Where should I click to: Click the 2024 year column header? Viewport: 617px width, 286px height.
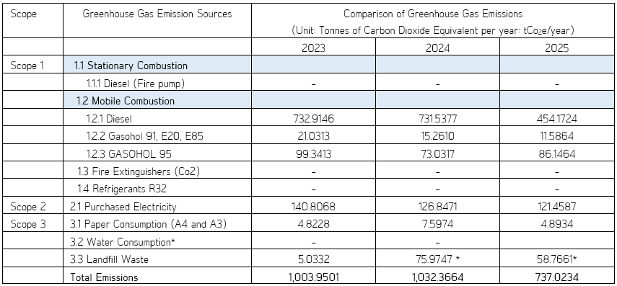pyautogui.click(x=437, y=48)
